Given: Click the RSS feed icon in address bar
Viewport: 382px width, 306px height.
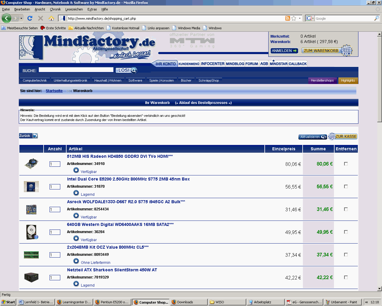Looking at the screenshot, I should tap(288, 18).
